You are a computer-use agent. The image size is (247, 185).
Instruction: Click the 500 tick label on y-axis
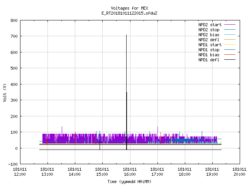pos(14,69)
